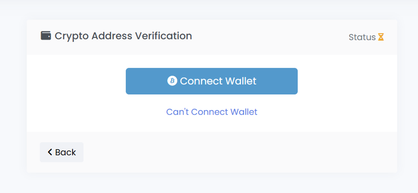Click the final word of the Can't Connect Wallet link
The image size is (418, 193).
point(244,112)
